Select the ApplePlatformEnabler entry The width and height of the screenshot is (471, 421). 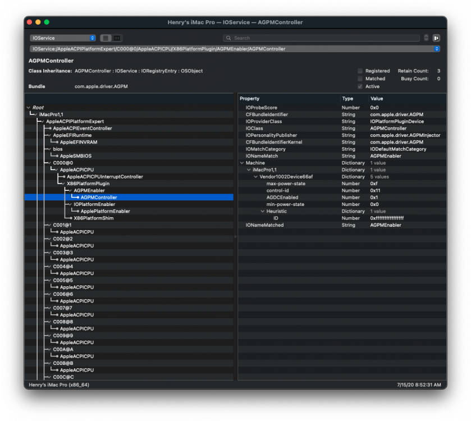point(105,211)
